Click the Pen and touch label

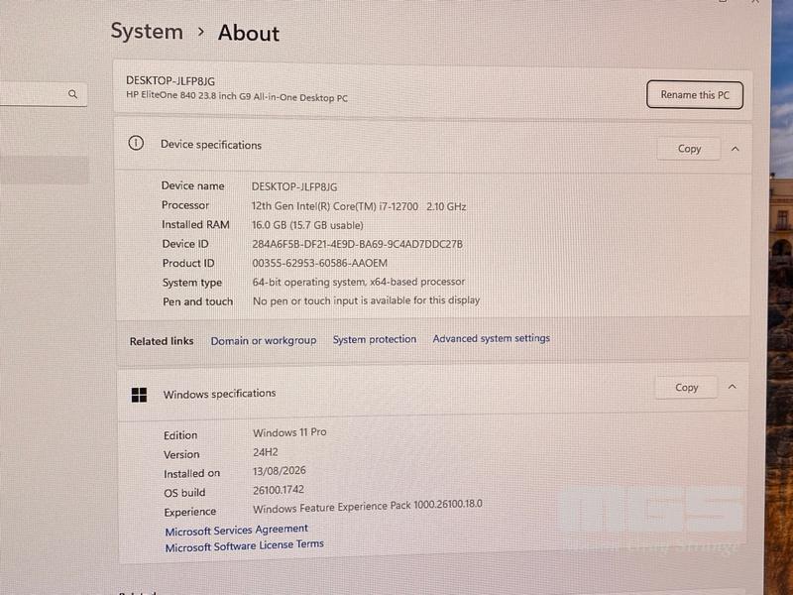[x=197, y=301]
